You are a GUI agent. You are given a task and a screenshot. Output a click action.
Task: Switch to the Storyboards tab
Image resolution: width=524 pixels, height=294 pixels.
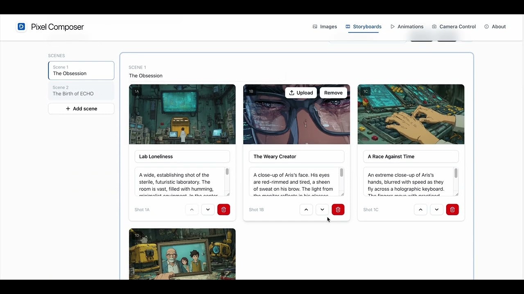click(x=364, y=27)
